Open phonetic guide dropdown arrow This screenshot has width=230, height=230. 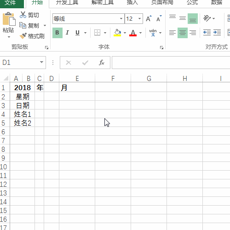point(161,33)
